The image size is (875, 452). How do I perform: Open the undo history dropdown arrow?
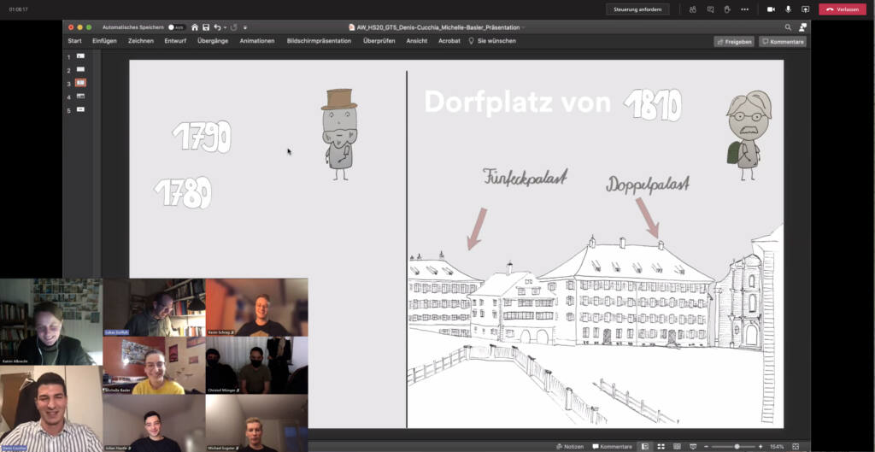click(225, 27)
